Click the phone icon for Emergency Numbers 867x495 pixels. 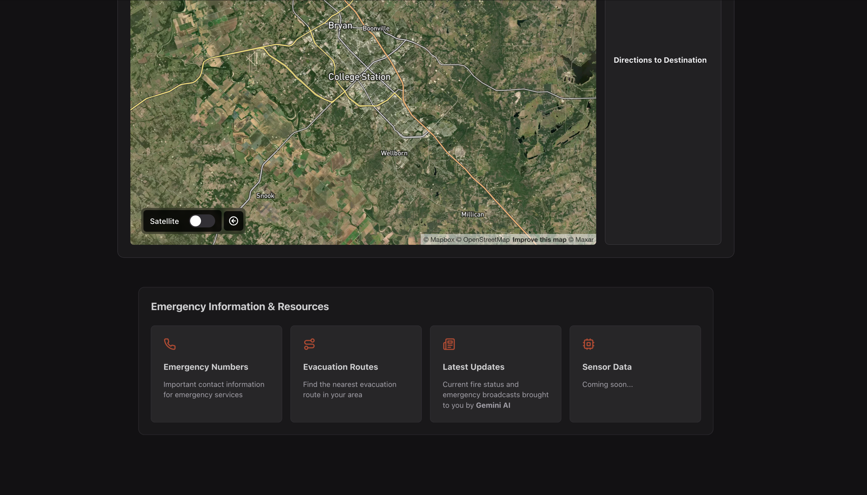[169, 344]
